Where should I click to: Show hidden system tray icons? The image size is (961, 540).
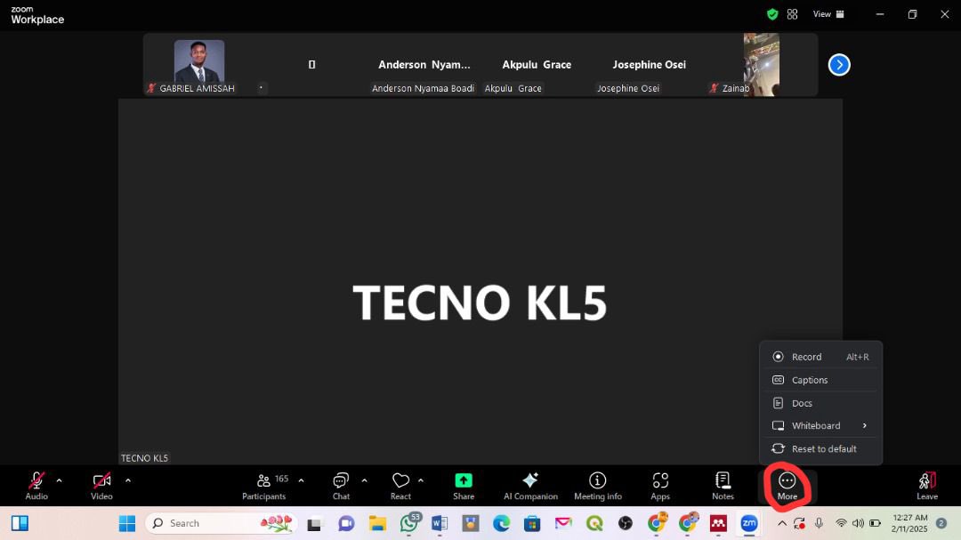click(782, 523)
